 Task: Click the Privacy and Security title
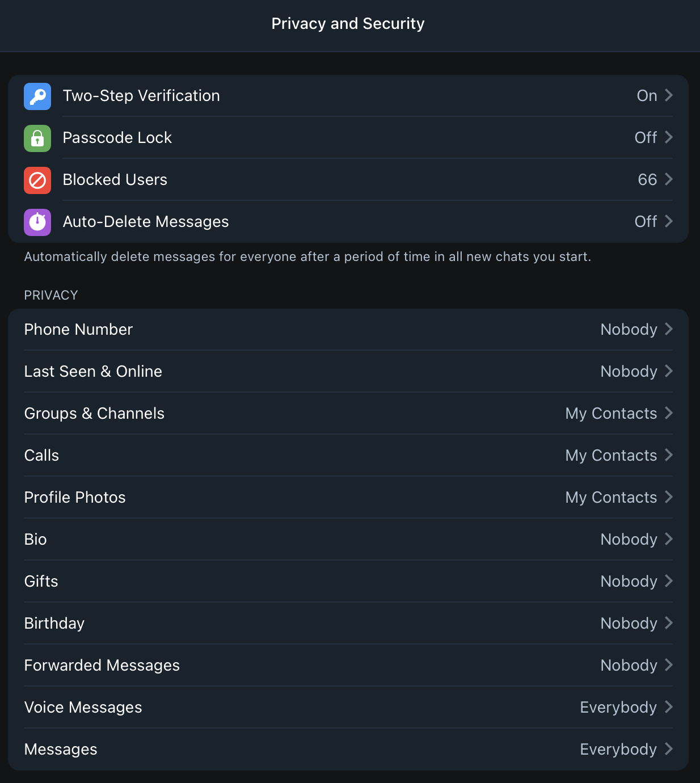click(348, 24)
